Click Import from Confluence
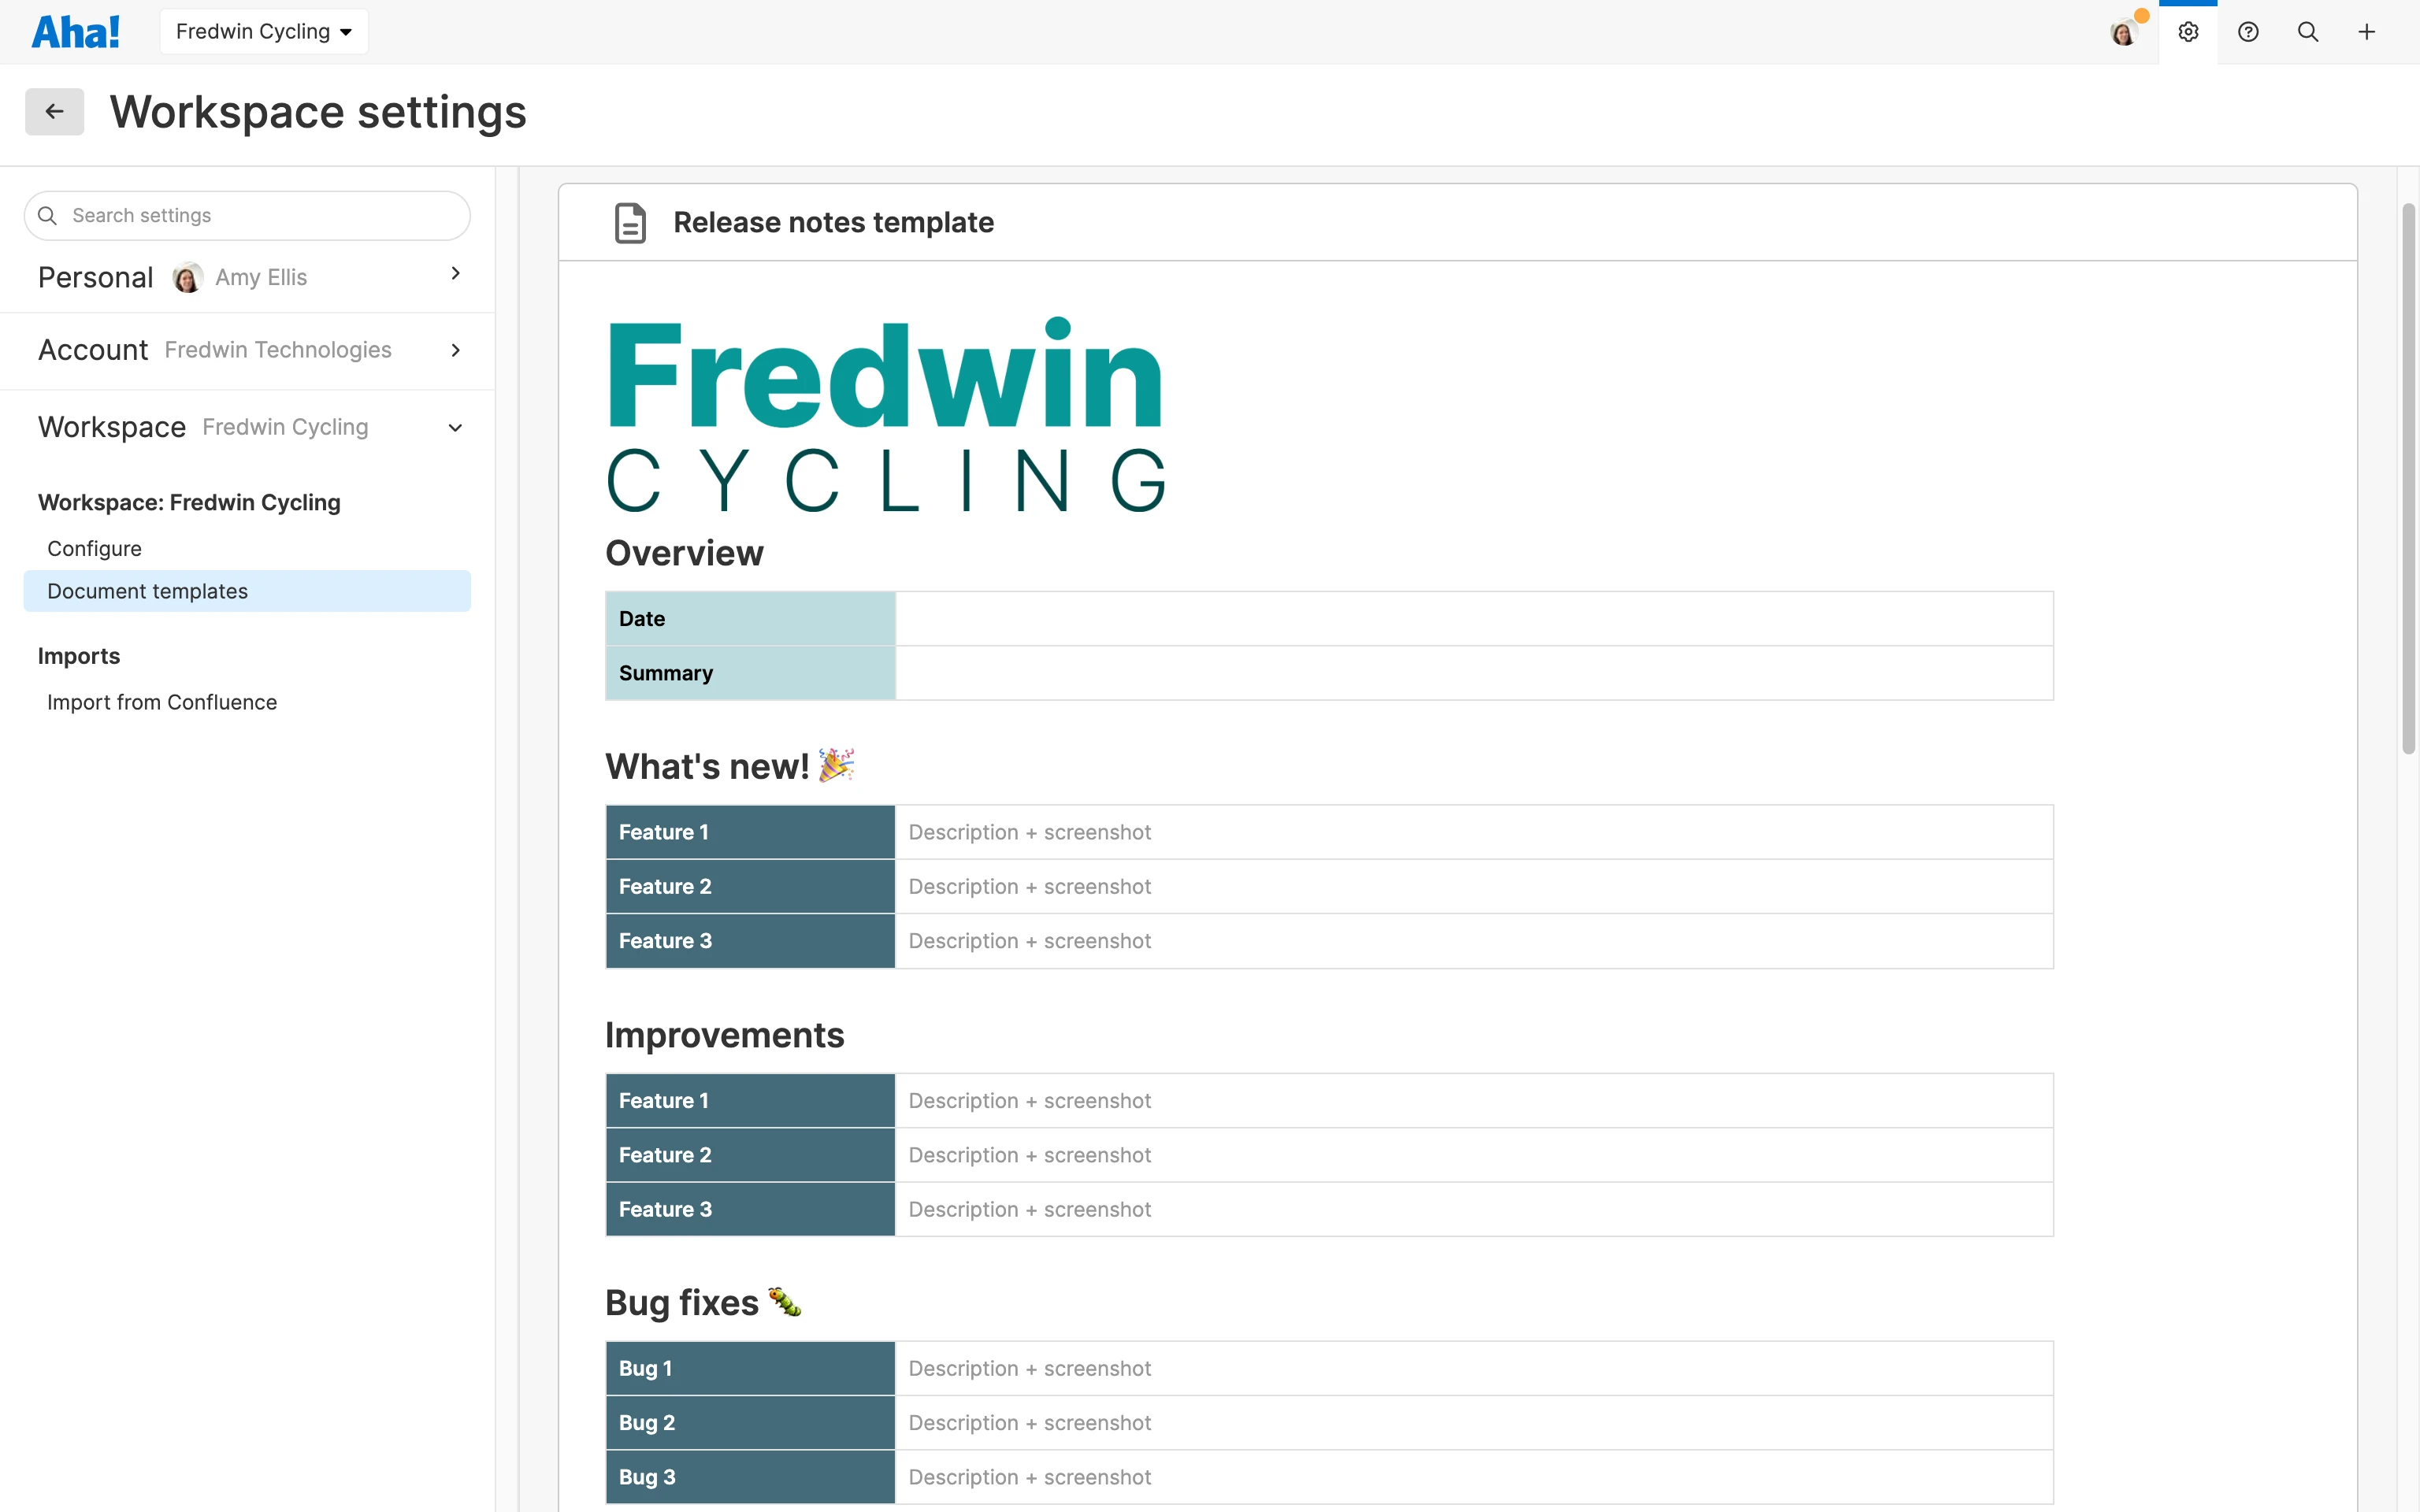2420x1512 pixels. click(x=162, y=701)
